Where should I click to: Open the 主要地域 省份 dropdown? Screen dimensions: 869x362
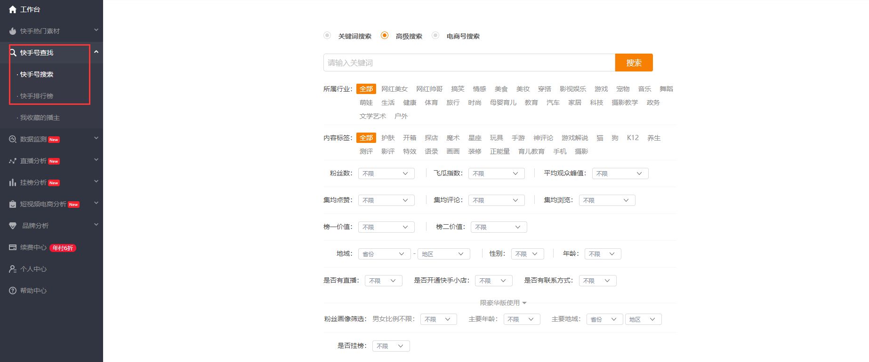coord(604,319)
